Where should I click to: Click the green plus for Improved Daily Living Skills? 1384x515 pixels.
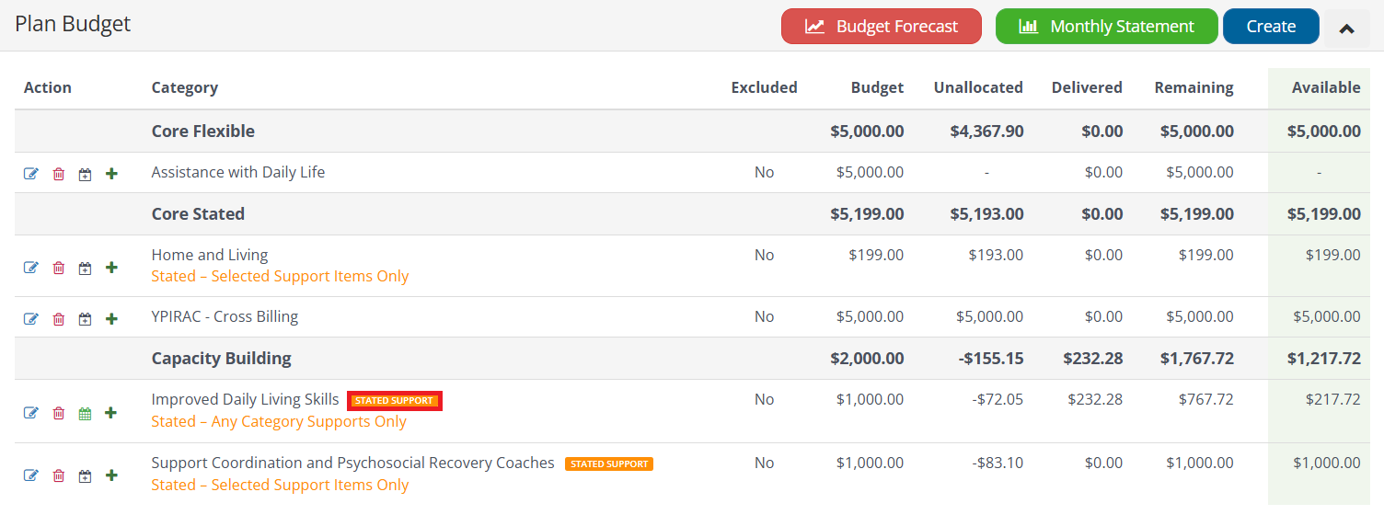tap(111, 413)
